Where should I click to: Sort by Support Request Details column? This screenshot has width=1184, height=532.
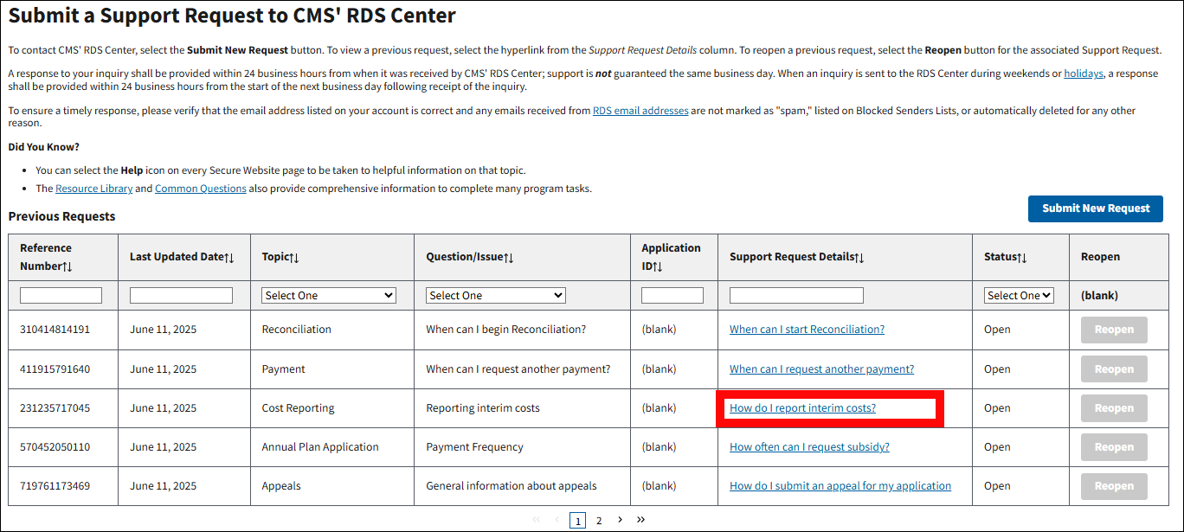tap(859, 258)
